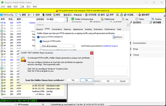
Task: Click Yes to trust the root certificate
Action: 73,80
